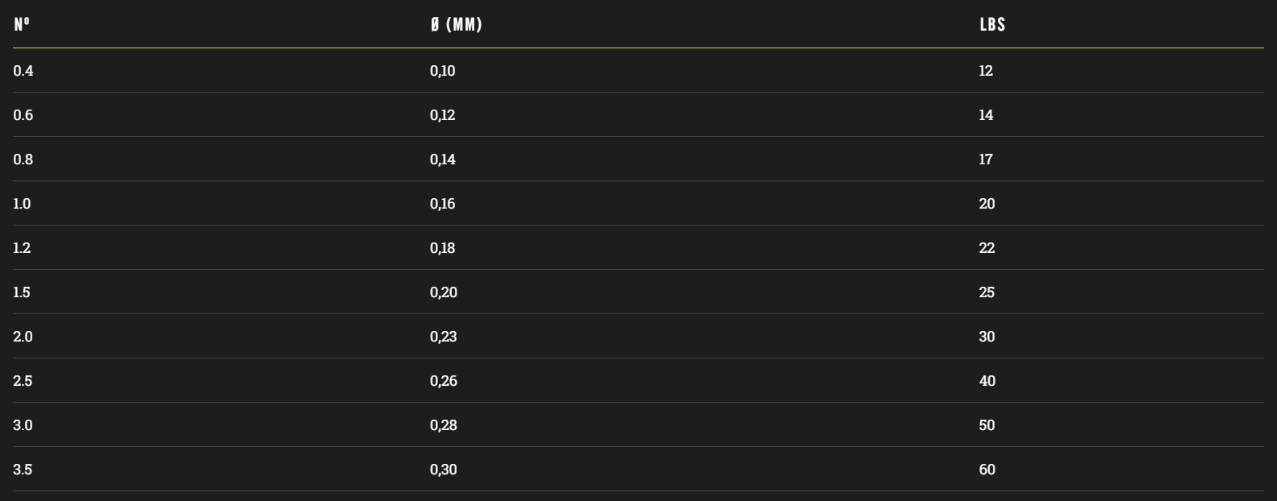Select the 3.5 line number cell
The height and width of the screenshot is (501, 1277).
click(23, 470)
